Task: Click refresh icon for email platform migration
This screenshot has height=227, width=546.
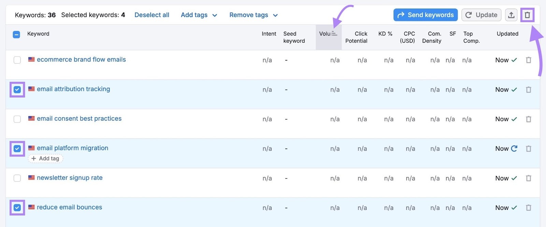Action: click(x=514, y=149)
